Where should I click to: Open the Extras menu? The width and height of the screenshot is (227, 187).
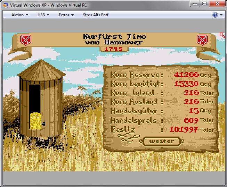(66, 15)
